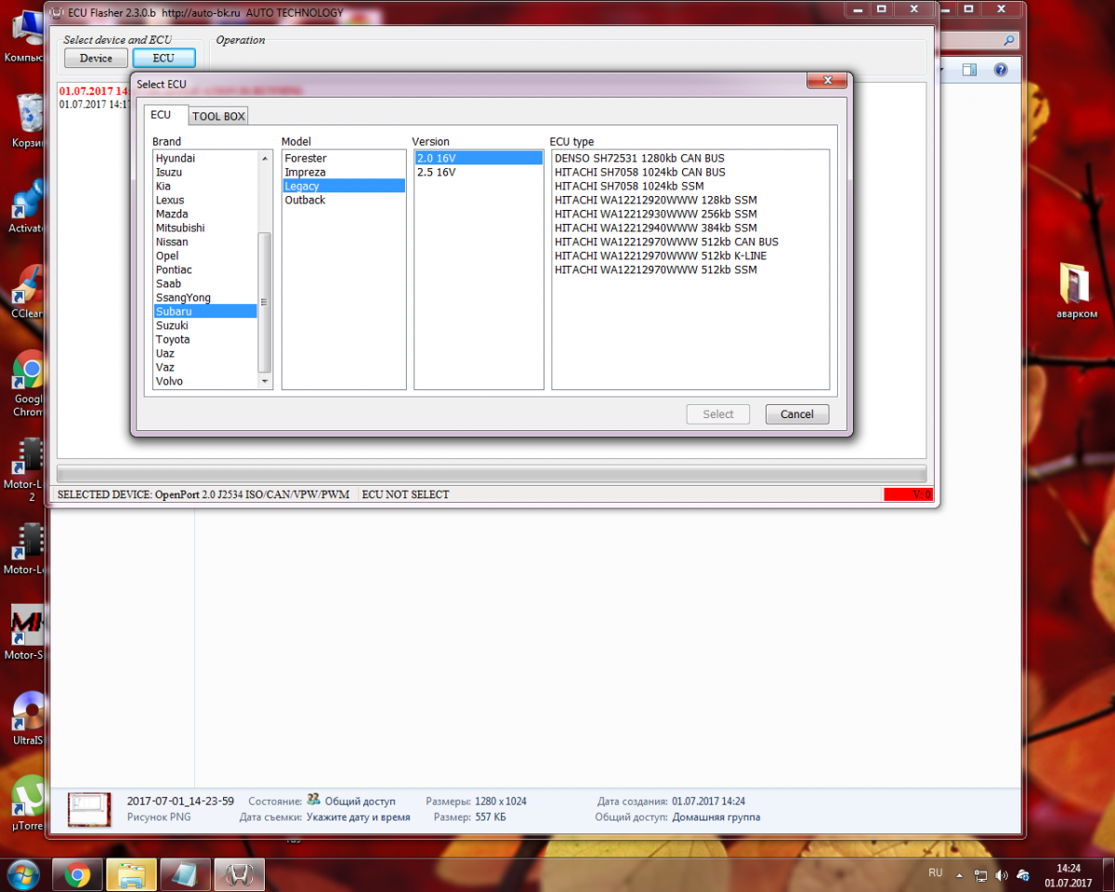Screen dimensions: 1115x892
Task: Click the Device button in ECU Flasher
Action: click(x=96, y=58)
